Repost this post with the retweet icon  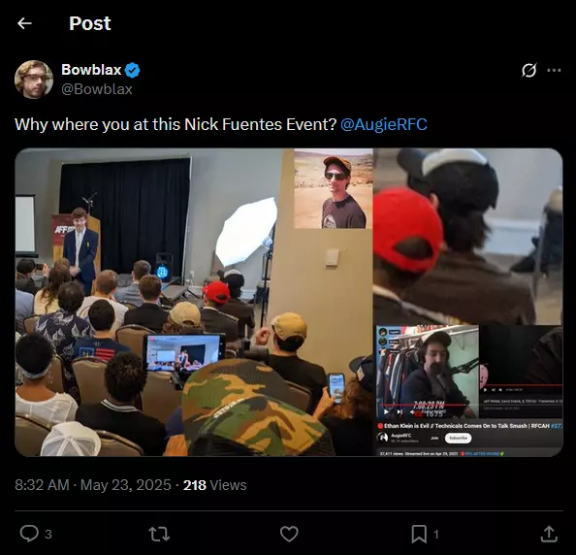tap(159, 534)
